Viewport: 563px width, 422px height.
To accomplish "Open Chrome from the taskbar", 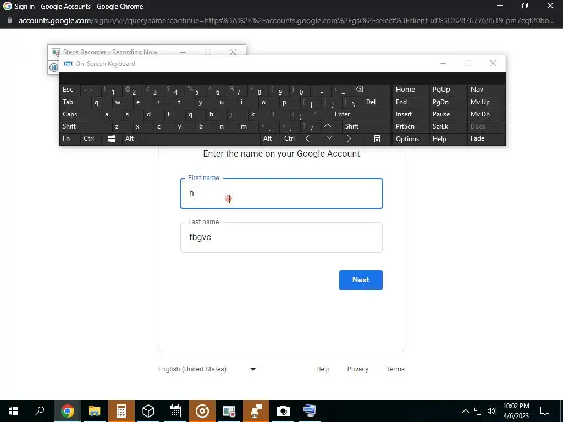I will point(68,411).
